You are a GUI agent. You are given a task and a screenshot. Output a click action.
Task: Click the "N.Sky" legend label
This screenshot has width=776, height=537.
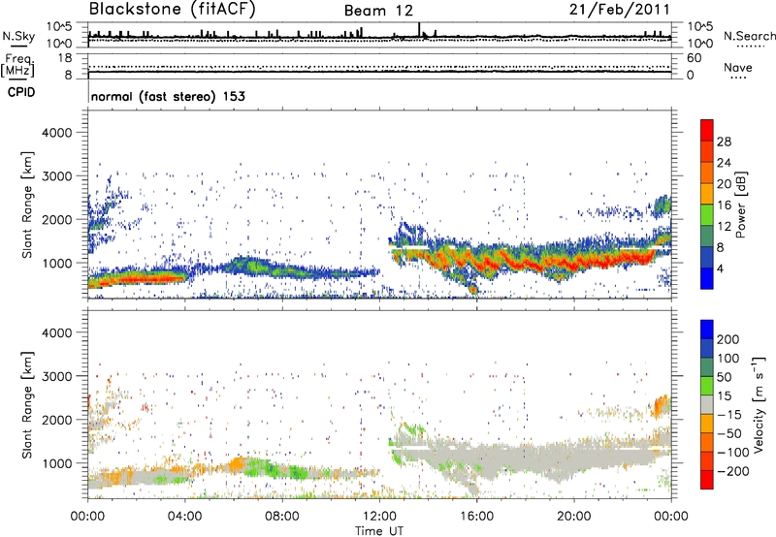[x=18, y=36]
